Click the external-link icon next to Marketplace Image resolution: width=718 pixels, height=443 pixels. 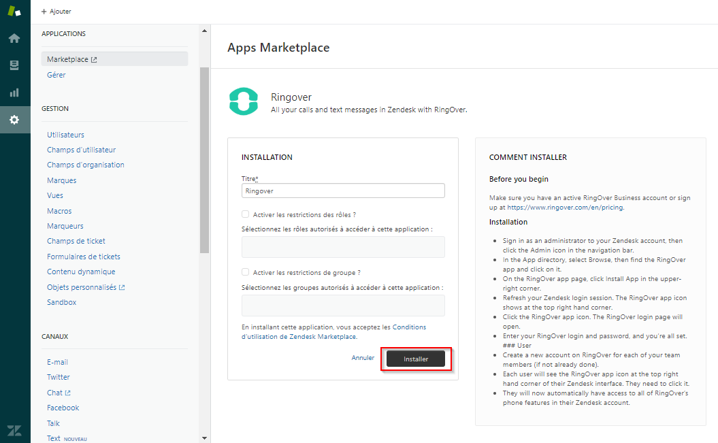(94, 60)
